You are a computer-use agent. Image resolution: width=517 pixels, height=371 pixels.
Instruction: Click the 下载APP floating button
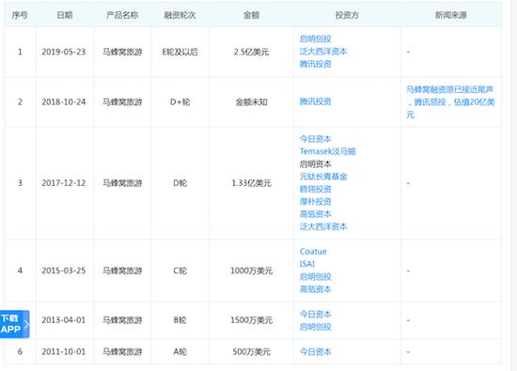tap(14, 324)
